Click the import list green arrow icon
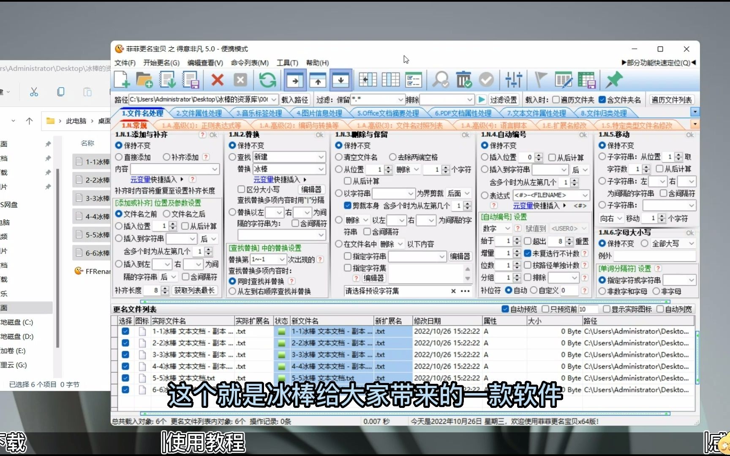This screenshot has height=456, width=730. (x=168, y=80)
